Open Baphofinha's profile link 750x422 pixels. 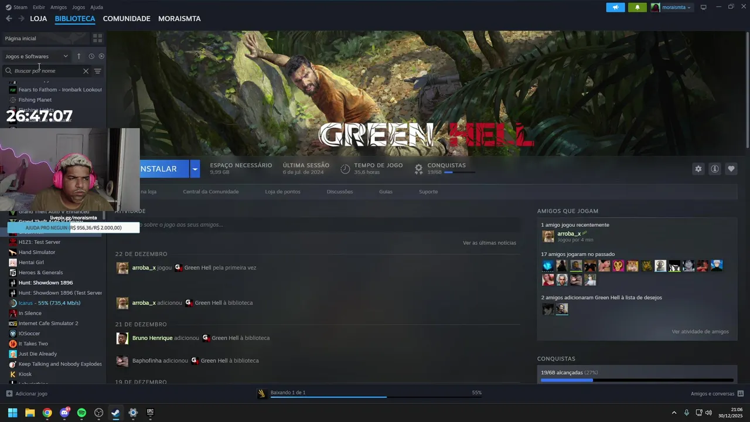tap(147, 360)
